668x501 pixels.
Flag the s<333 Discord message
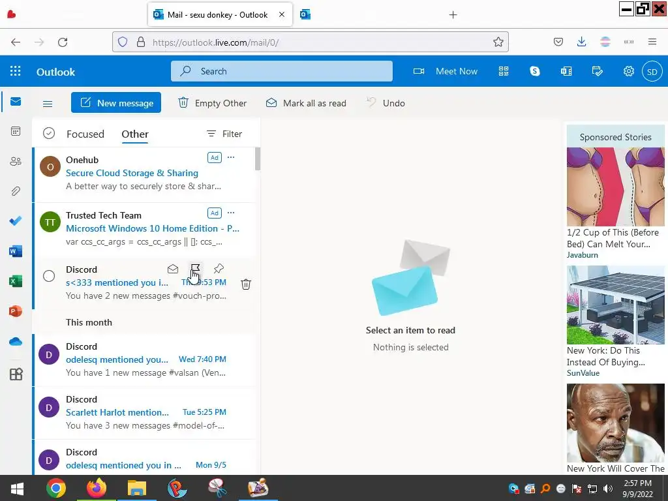click(196, 269)
